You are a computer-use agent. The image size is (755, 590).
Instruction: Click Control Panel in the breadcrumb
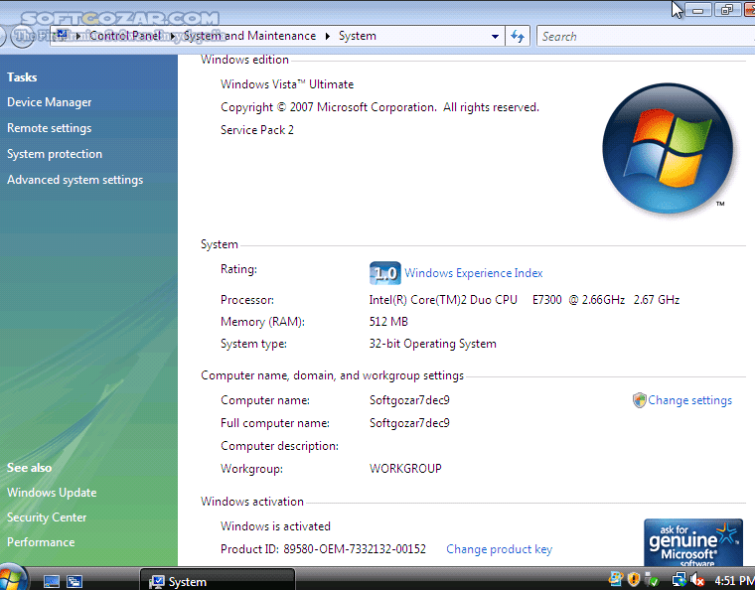[125, 36]
